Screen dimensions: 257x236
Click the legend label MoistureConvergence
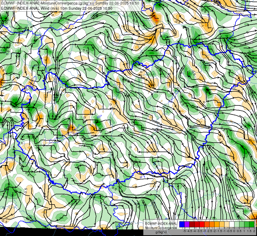[161, 228]
